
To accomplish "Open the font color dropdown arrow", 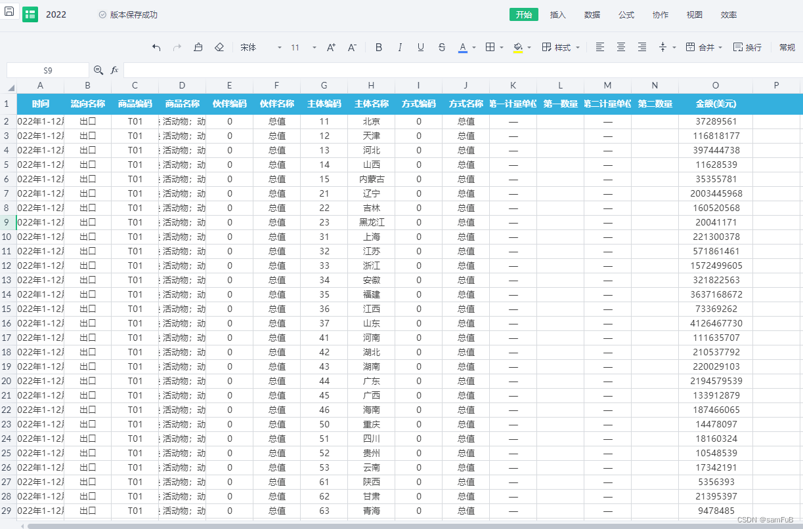I will pyautogui.click(x=474, y=47).
